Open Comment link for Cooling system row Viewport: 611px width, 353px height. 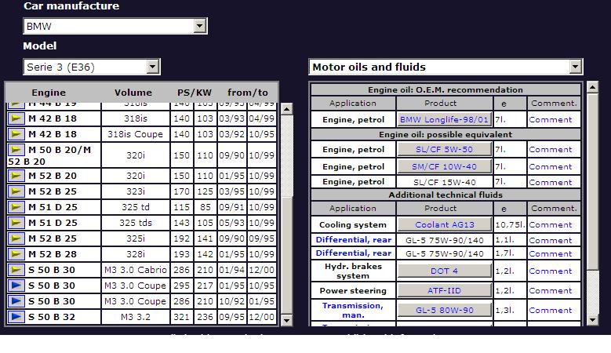click(550, 224)
